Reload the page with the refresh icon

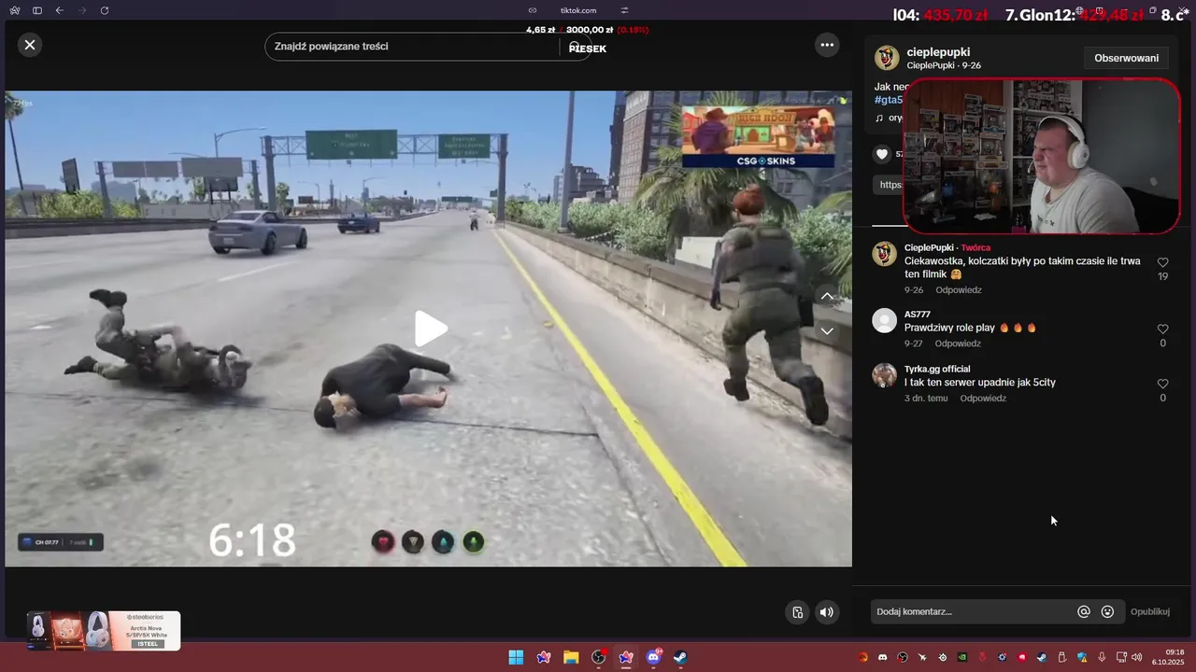105,10
